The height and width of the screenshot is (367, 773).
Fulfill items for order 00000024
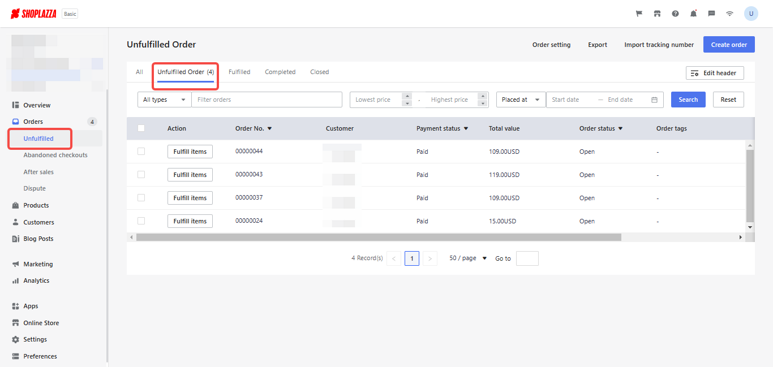tap(190, 221)
